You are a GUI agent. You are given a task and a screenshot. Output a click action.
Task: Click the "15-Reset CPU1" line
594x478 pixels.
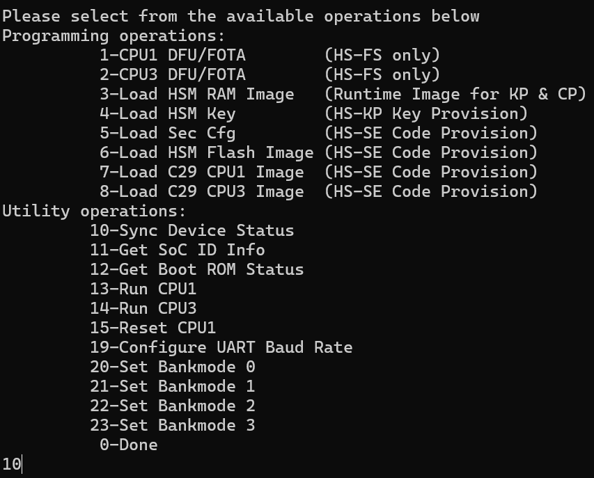pos(153,328)
